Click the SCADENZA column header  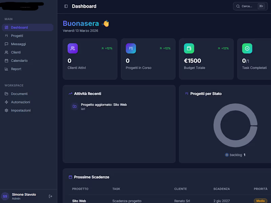(x=222, y=189)
